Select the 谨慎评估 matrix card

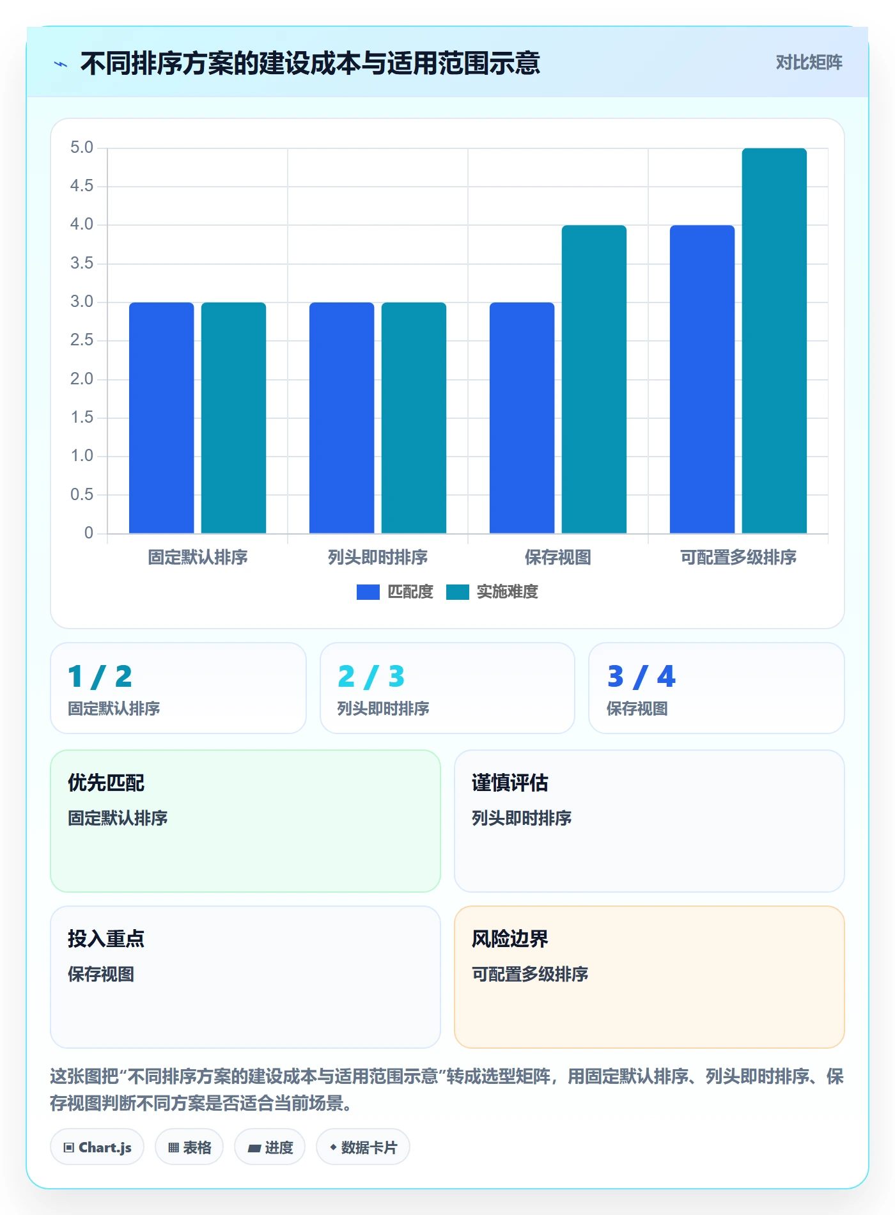(650, 821)
